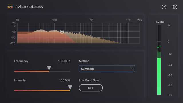The height and width of the screenshot is (103, 183).
Task: Click the Frequency slider triangle handle
Action: [x=49, y=68]
